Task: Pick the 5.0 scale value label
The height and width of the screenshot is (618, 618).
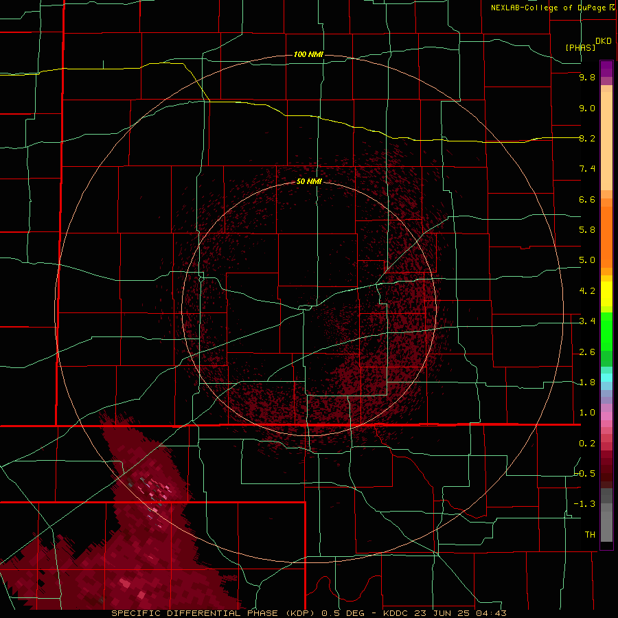Action: (587, 260)
